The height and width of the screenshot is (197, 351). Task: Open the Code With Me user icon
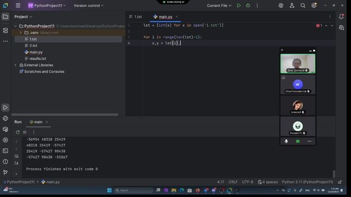click(x=292, y=5)
